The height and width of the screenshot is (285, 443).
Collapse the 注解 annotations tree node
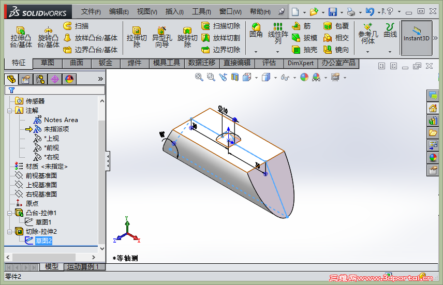click(10, 111)
